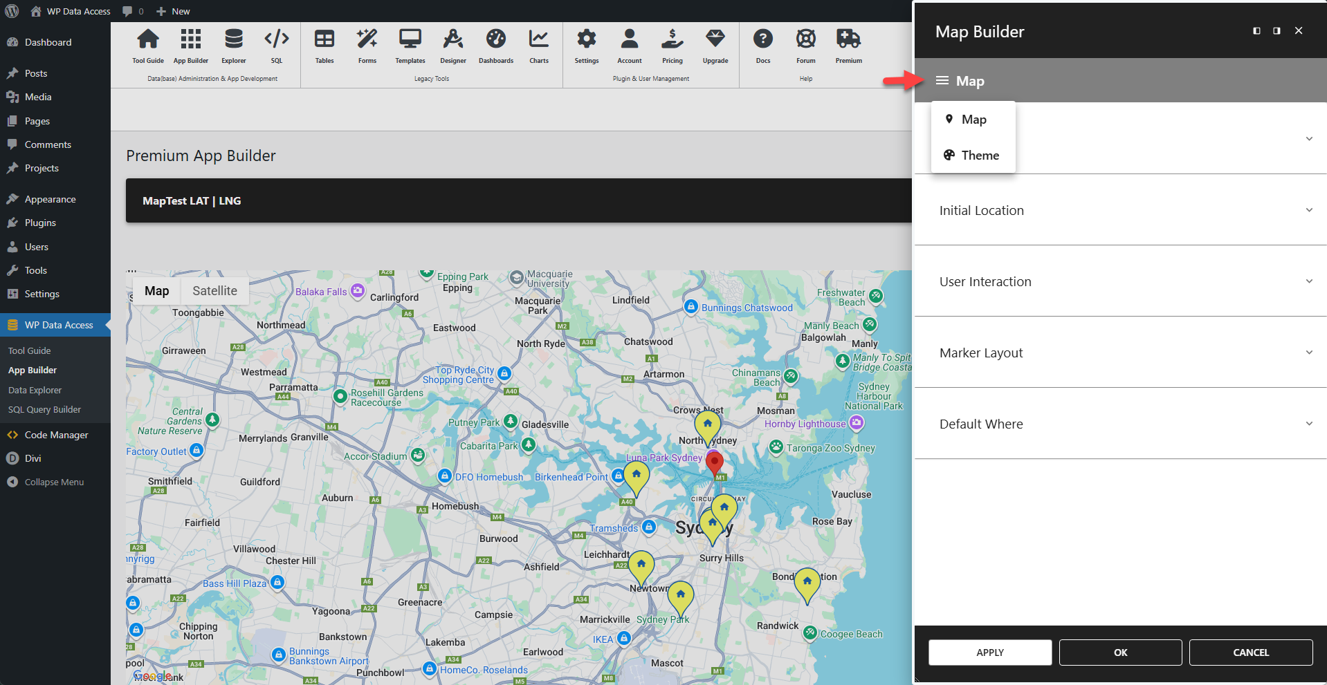Click the red marker near Luna Park Sydney
The height and width of the screenshot is (685, 1327).
715,462
